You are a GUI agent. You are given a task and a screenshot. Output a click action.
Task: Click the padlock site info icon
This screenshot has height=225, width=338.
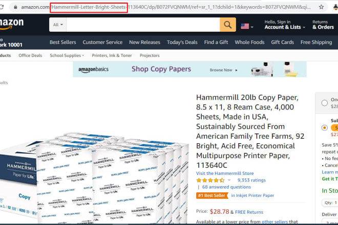[15, 7]
